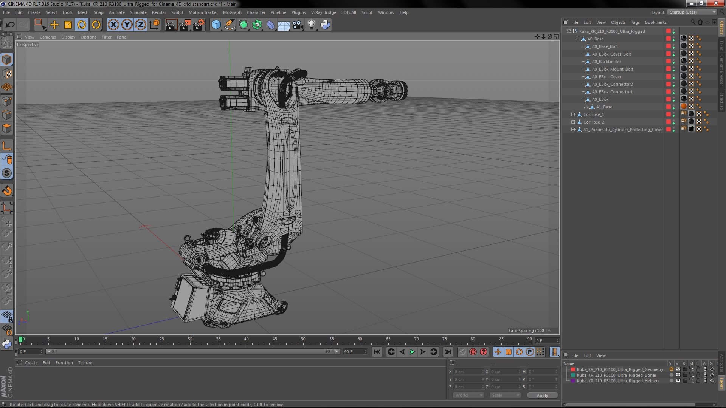Toggle the Z axis lock
This screenshot has width=726, height=408.
[x=141, y=25]
